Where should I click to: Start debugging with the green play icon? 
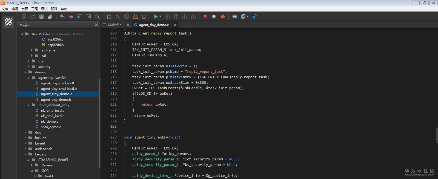pyautogui.click(x=156, y=16)
